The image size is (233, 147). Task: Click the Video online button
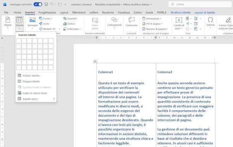(95, 23)
